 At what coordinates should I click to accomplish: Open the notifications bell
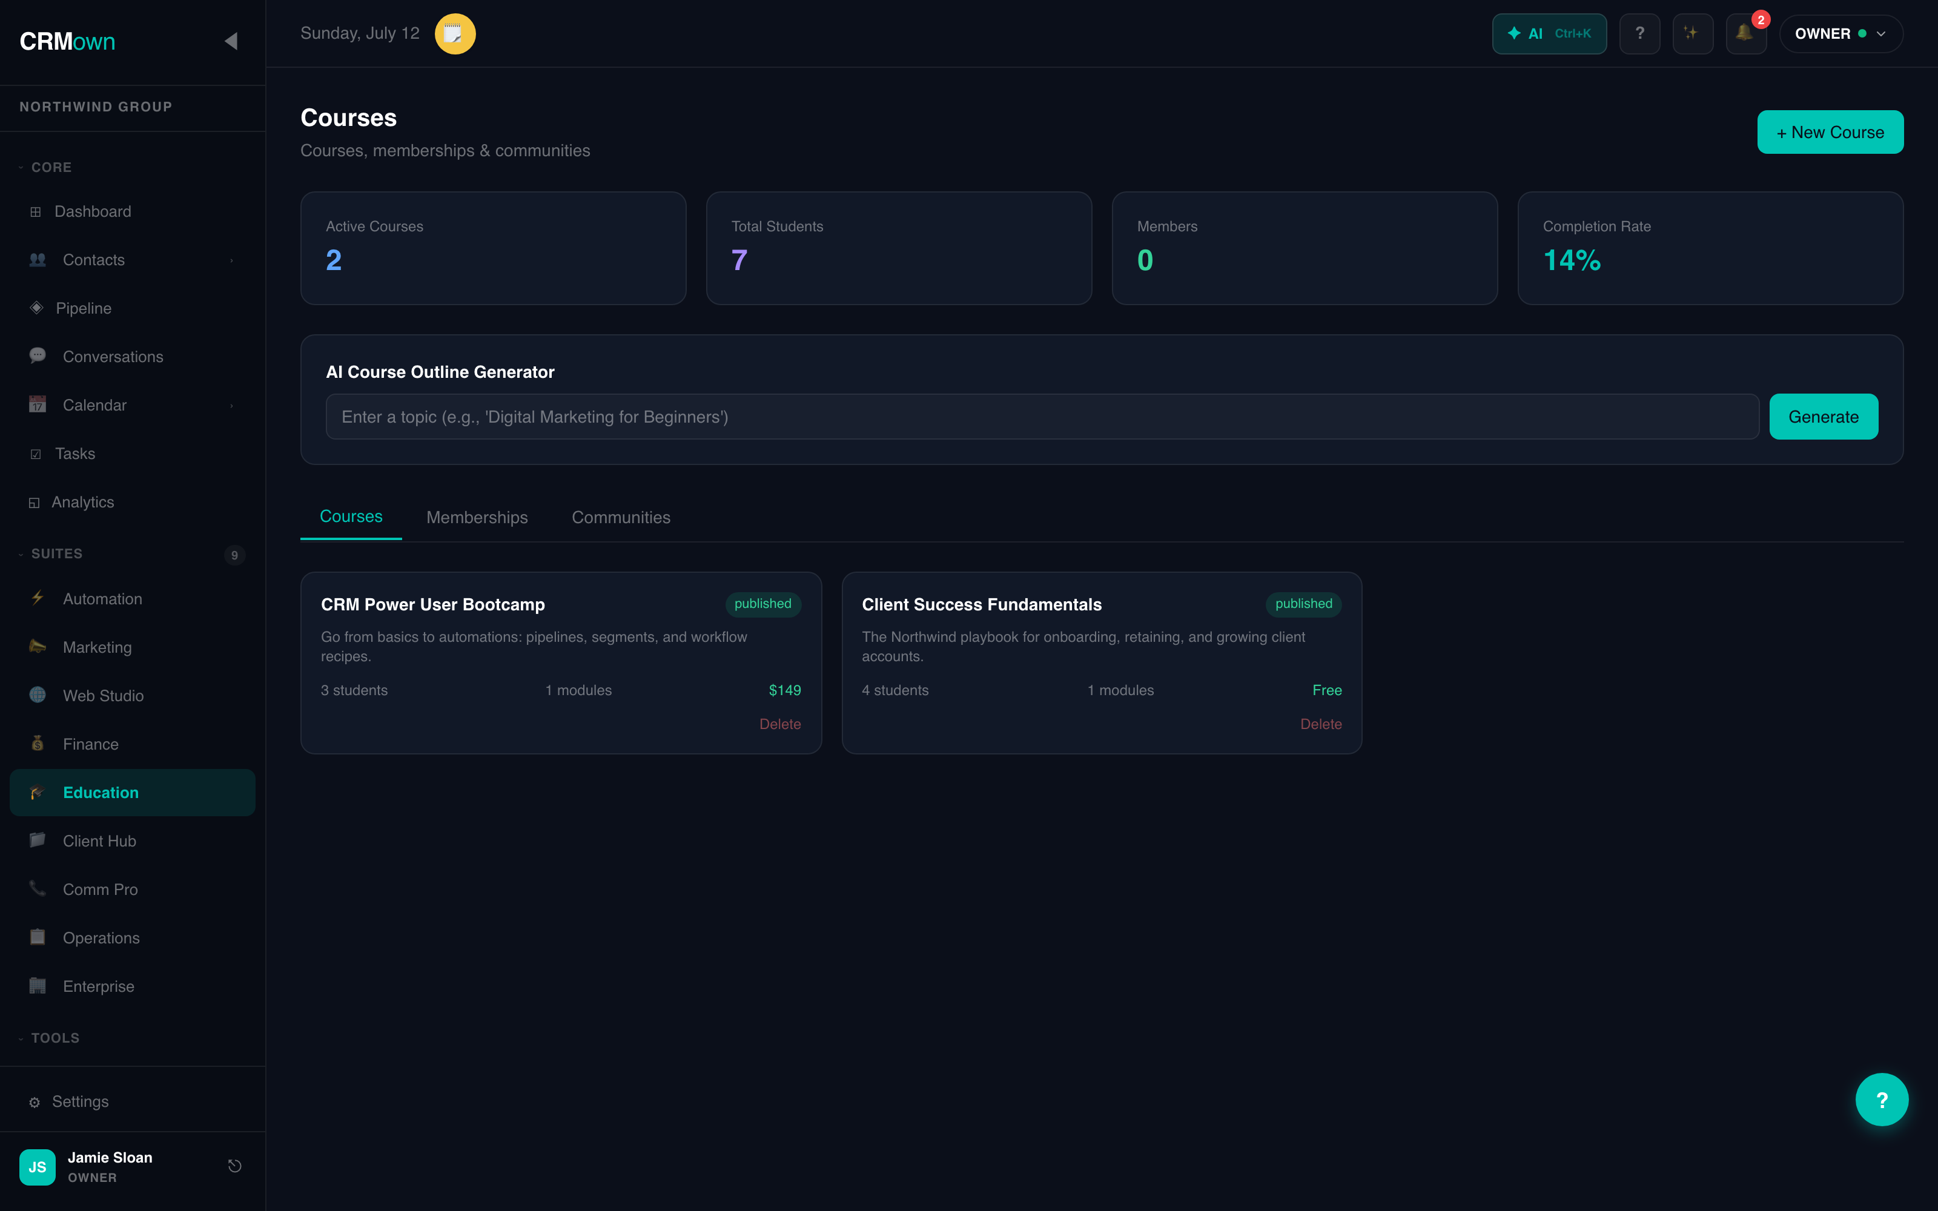(x=1745, y=34)
